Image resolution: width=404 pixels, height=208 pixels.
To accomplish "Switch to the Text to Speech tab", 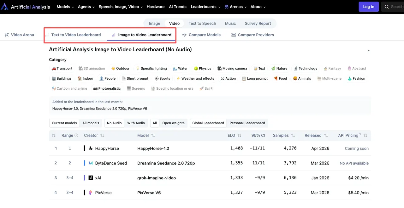I will point(202,23).
